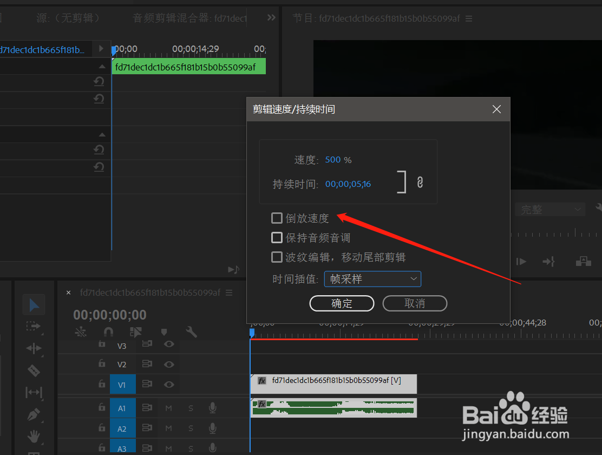Hide V3 track with eye icon
The image size is (602, 455).
(169, 344)
